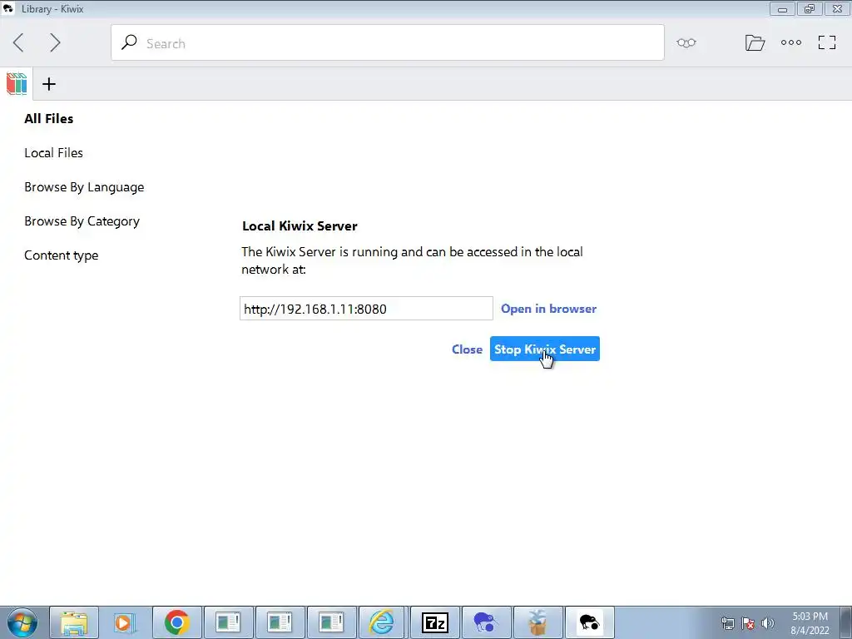Open the three-dots more menu
This screenshot has height=639, width=852.
(x=791, y=42)
